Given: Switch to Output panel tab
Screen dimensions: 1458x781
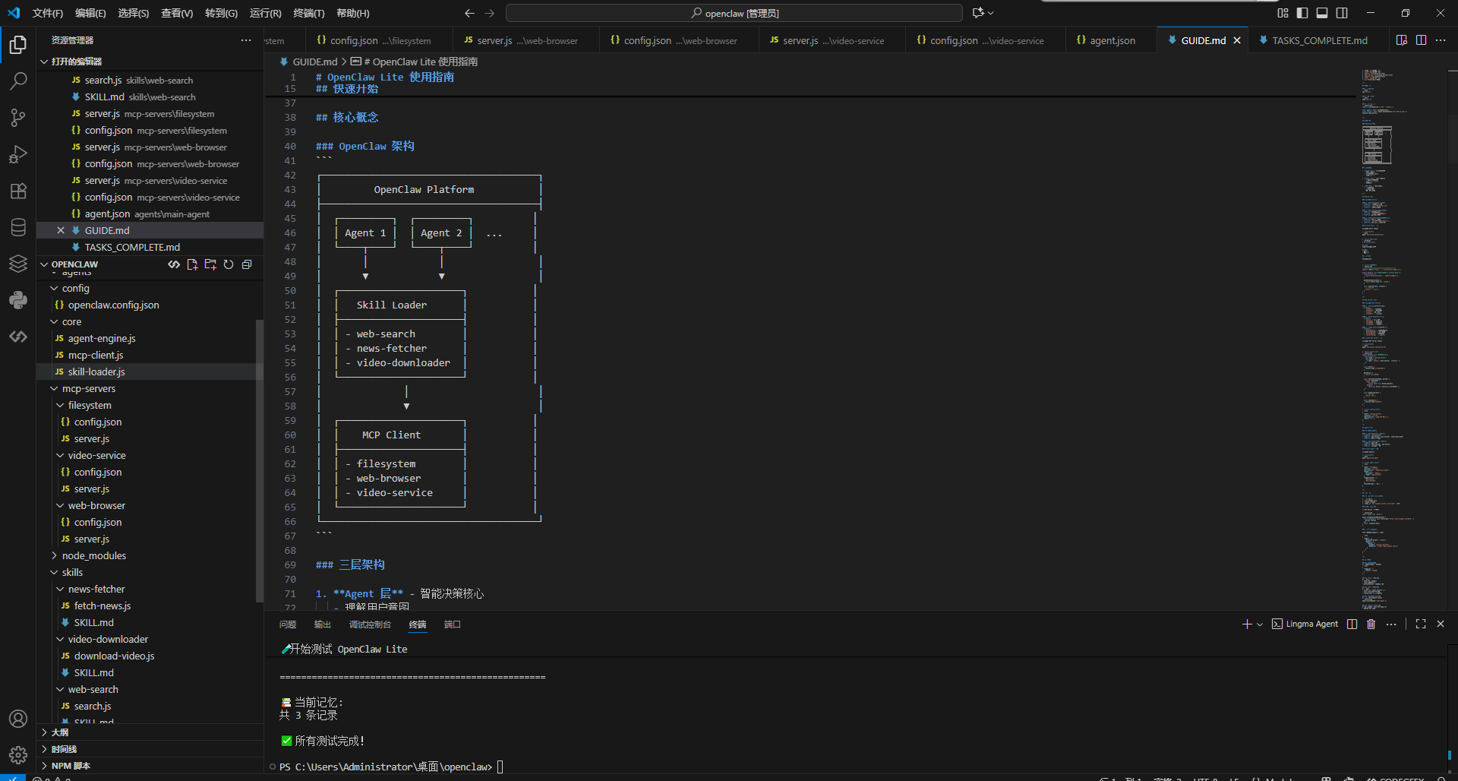Looking at the screenshot, I should coord(323,624).
